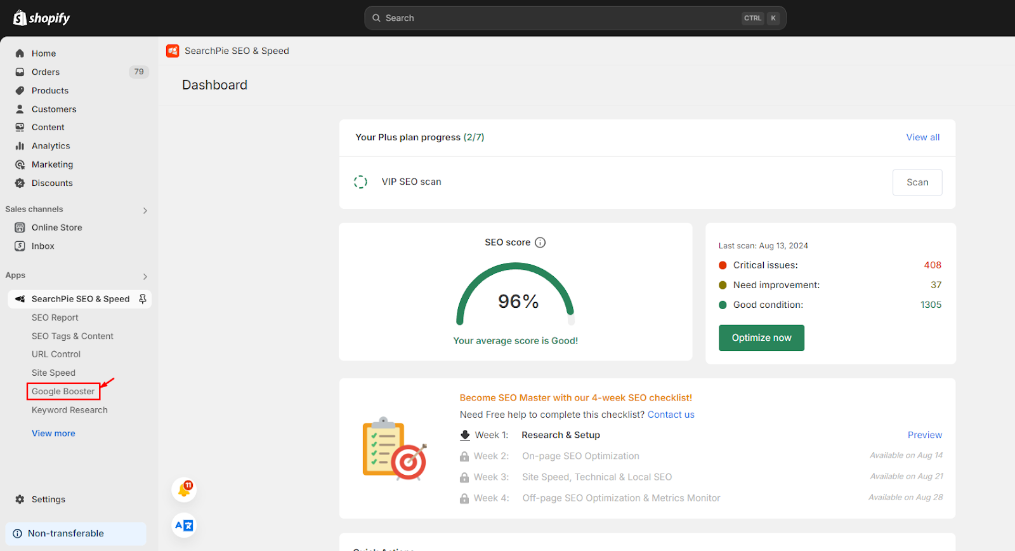
Task: Click the Week 3 lock icon
Action: point(464,477)
